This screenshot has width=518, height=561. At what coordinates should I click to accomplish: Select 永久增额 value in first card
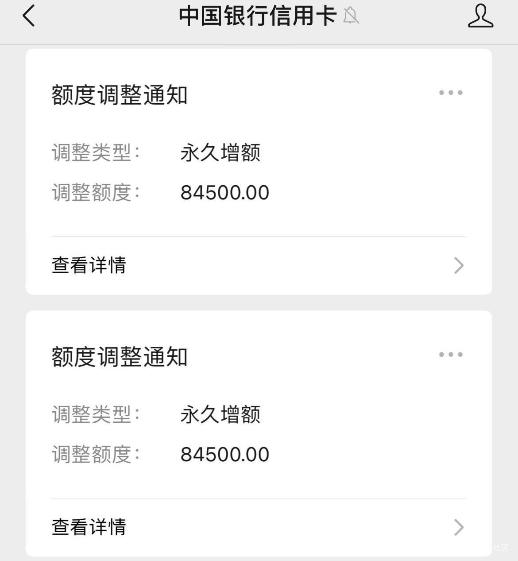pos(220,153)
